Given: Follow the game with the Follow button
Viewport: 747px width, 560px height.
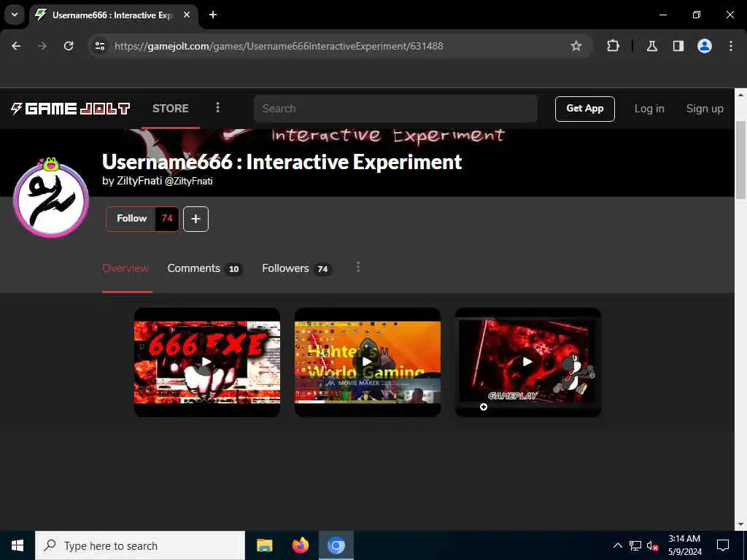Looking at the screenshot, I should (131, 219).
